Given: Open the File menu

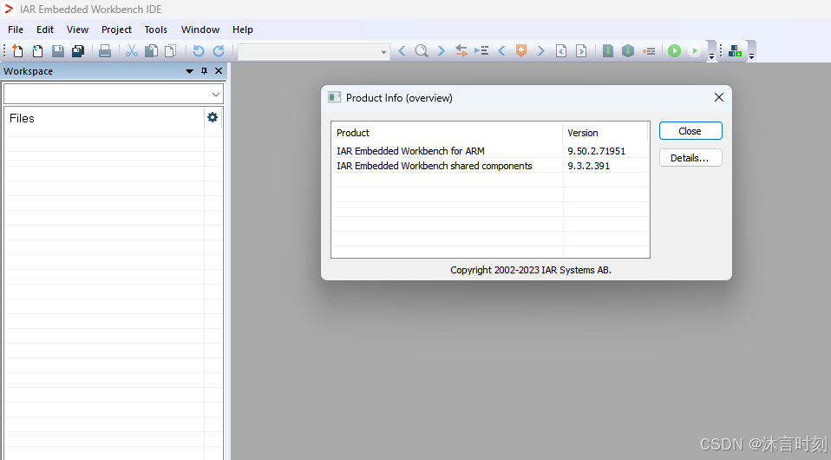Looking at the screenshot, I should (x=16, y=30).
